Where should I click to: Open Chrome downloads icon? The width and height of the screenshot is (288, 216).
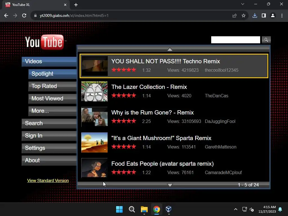point(255,16)
